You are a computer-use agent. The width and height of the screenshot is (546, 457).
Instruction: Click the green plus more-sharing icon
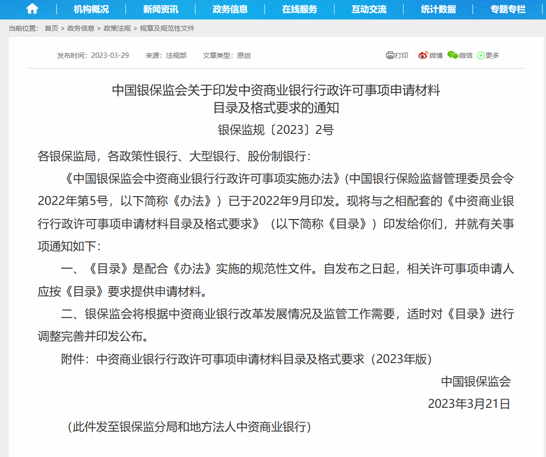(x=481, y=55)
